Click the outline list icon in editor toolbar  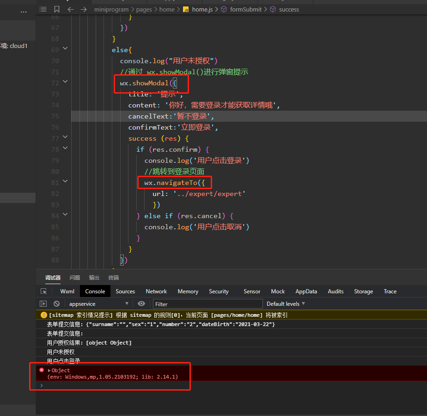click(43, 10)
